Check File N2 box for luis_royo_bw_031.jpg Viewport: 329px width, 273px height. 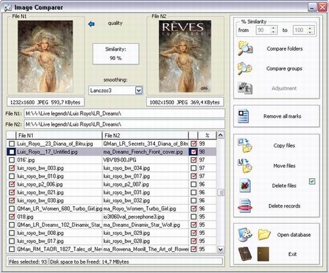point(194,192)
